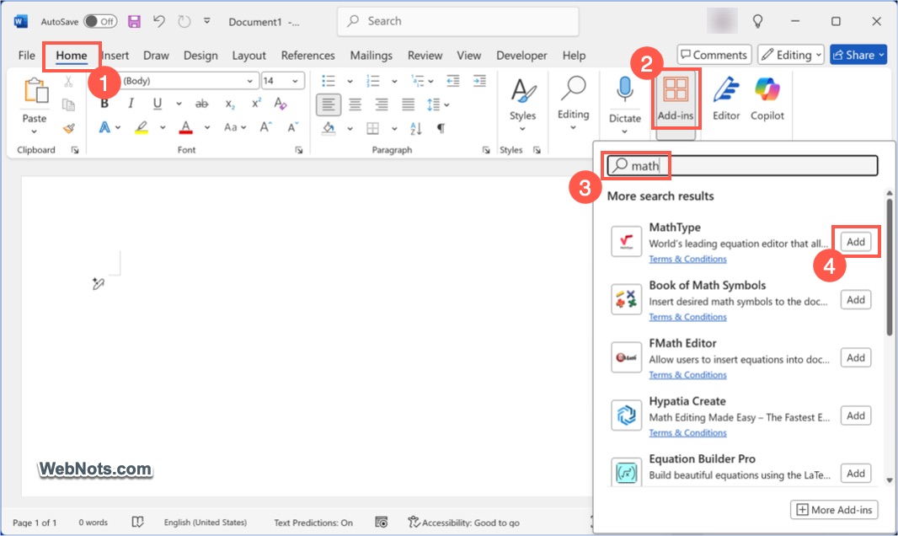
Task: Center align text
Action: click(355, 105)
